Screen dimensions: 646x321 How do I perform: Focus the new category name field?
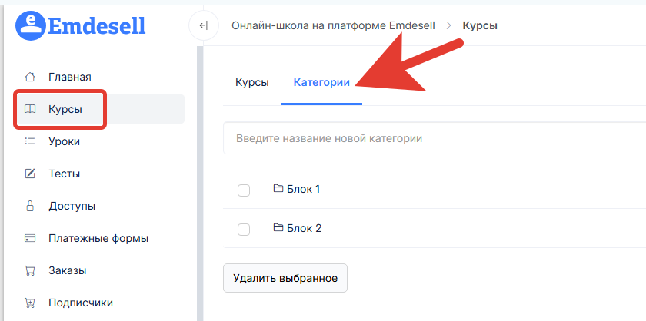[x=435, y=138]
